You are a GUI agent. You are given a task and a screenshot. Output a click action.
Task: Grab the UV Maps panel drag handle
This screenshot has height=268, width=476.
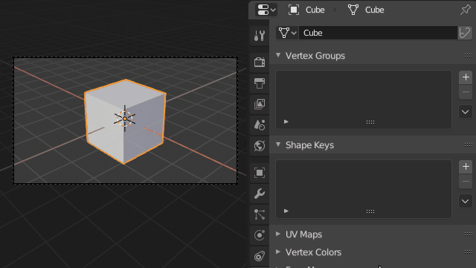tap(469, 234)
